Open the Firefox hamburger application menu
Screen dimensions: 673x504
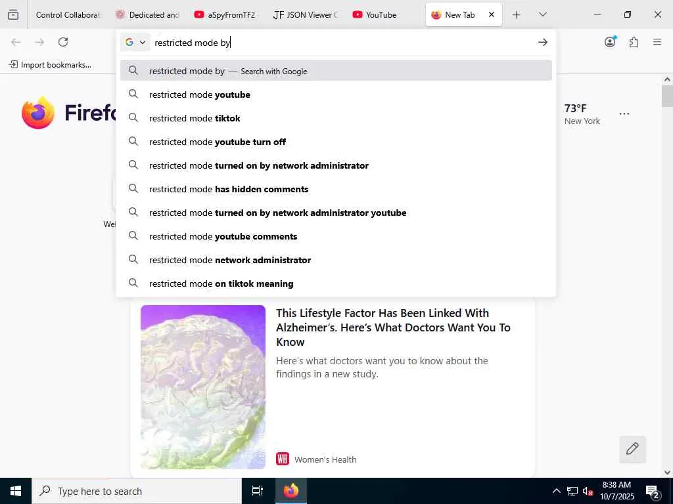tap(657, 42)
